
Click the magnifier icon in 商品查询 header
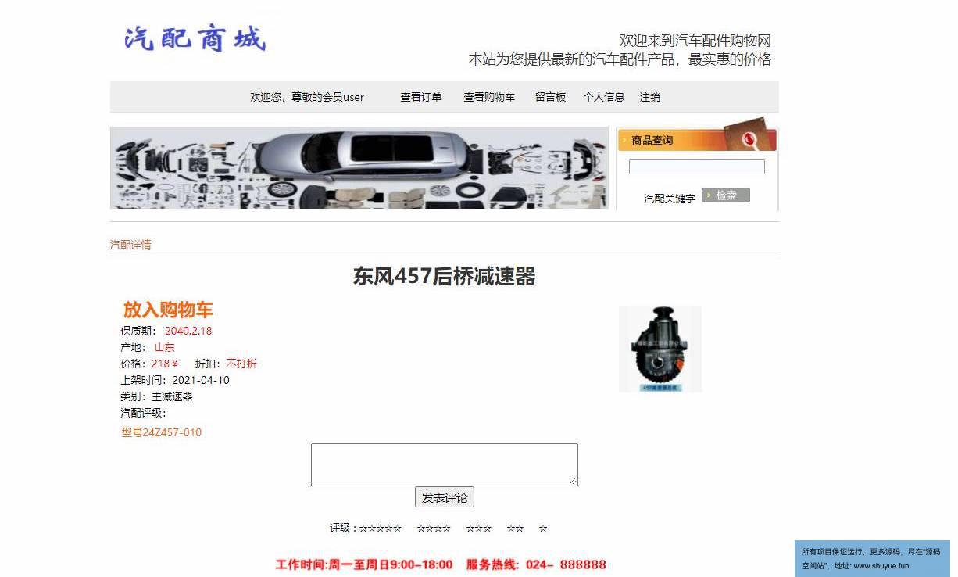[750, 139]
